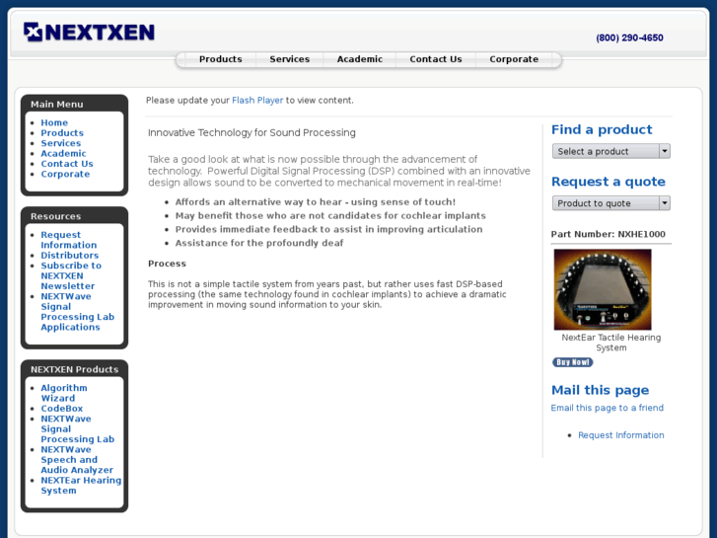Open NEXTEar Hearing System link
The height and width of the screenshot is (538, 717).
[81, 486]
